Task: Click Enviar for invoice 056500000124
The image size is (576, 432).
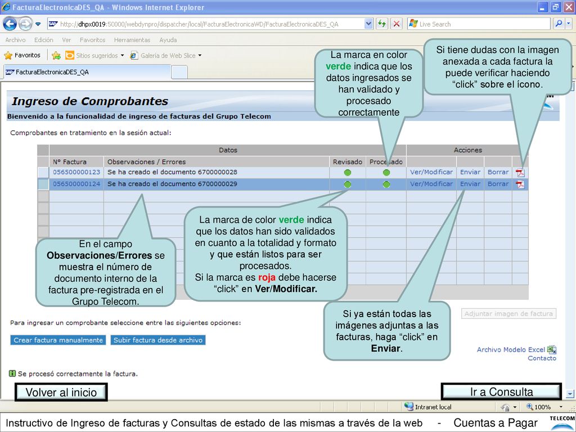Action: coord(470,184)
